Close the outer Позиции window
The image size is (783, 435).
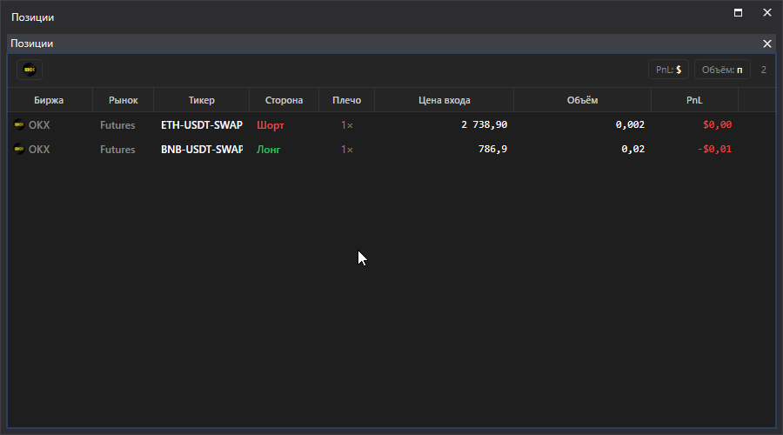(x=767, y=12)
